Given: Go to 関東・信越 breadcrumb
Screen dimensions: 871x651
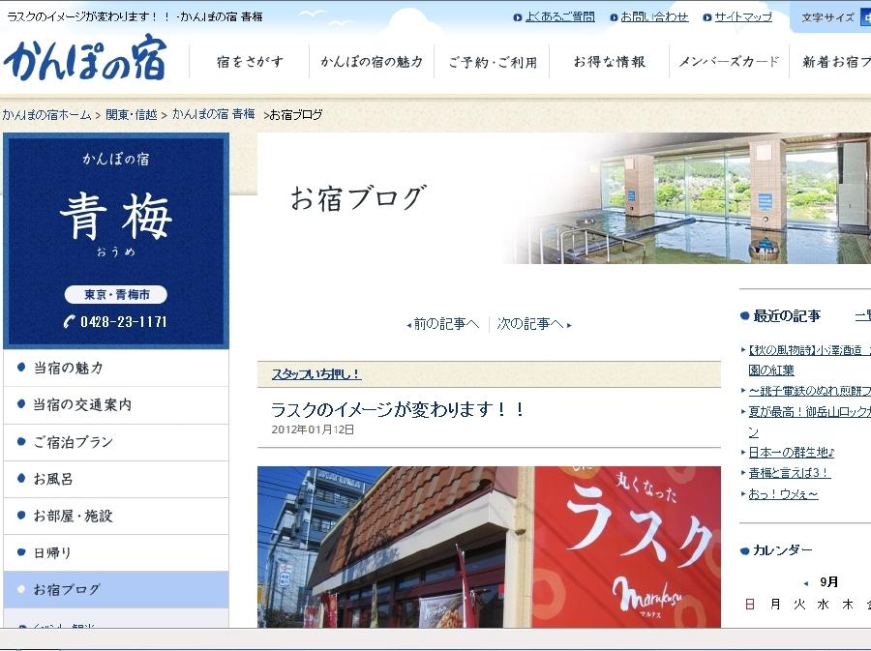Looking at the screenshot, I should (x=132, y=115).
